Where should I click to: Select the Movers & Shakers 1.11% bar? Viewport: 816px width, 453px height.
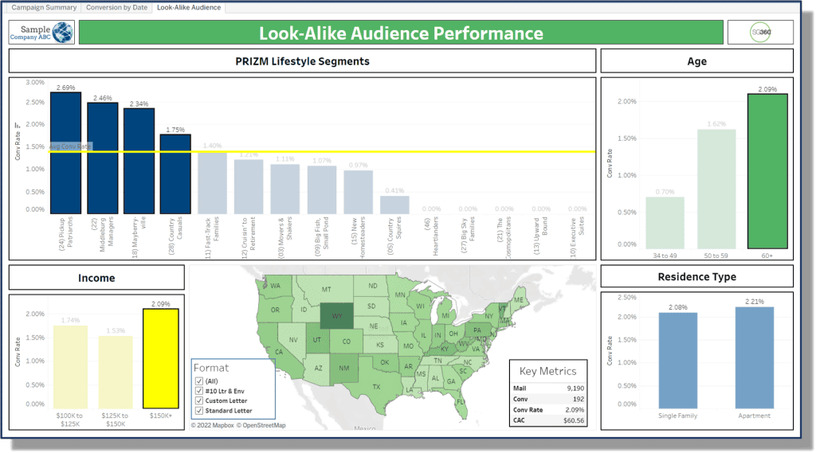pyautogui.click(x=285, y=189)
